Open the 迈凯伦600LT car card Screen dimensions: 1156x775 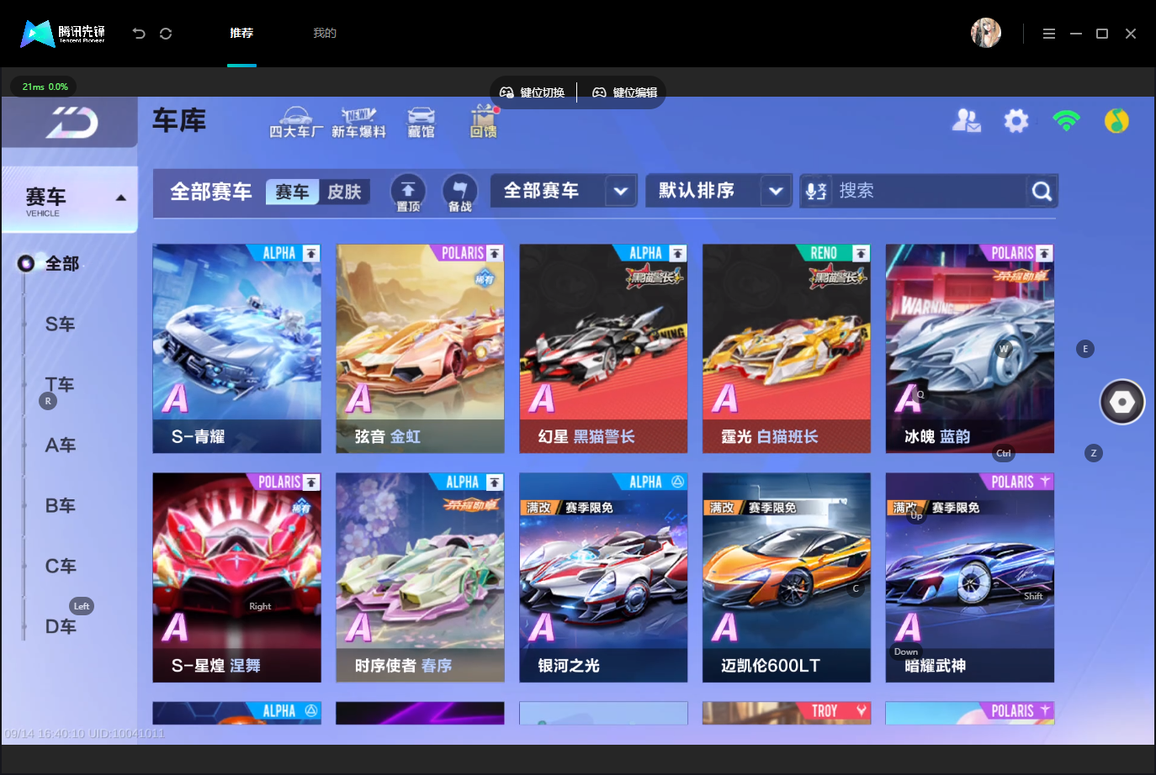[787, 577]
